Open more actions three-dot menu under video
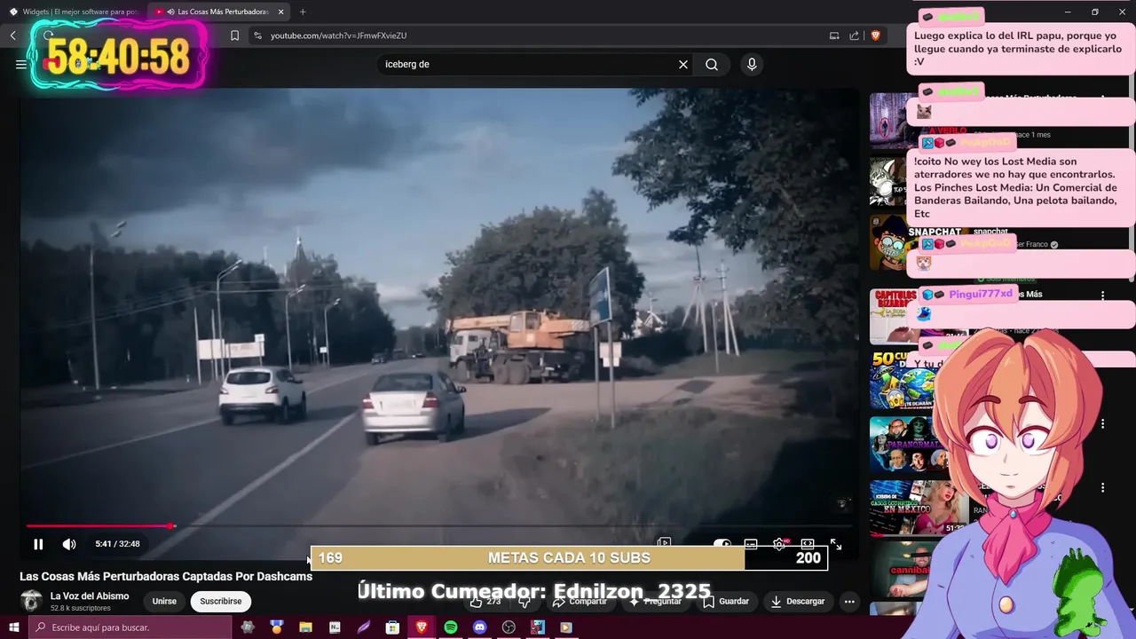Viewport: 1136px width, 639px height. (849, 601)
